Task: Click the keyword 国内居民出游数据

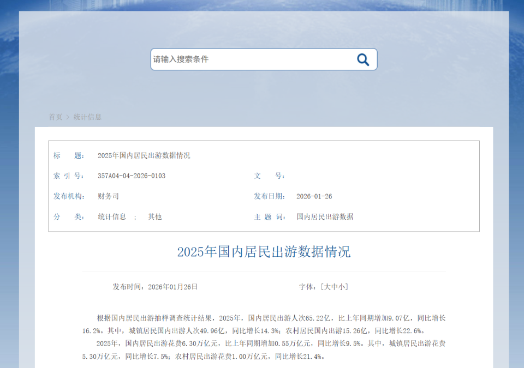Action: point(325,216)
